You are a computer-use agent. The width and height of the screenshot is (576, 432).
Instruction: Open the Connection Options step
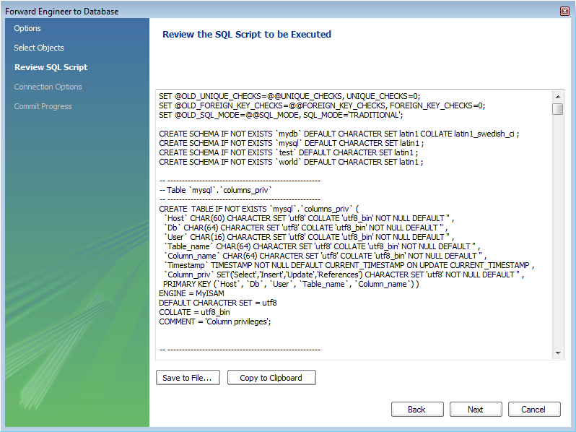(x=48, y=87)
